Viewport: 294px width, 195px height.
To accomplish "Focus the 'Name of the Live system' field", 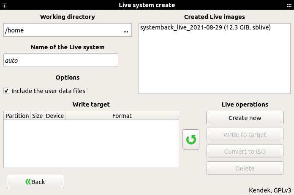I will pyautogui.click(x=61, y=60).
